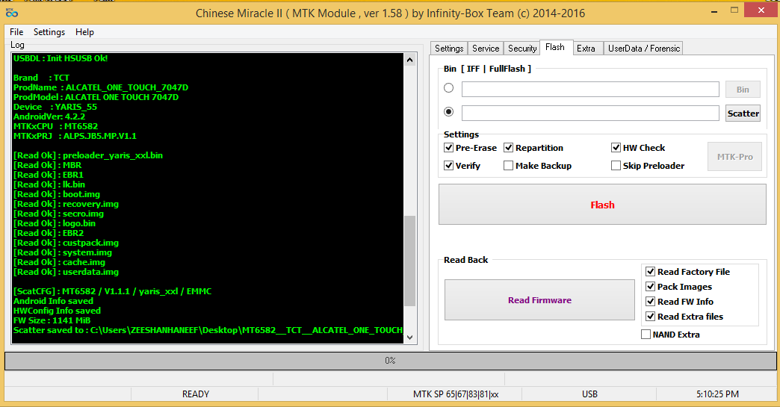Click the Scatter file path field

coord(590,113)
